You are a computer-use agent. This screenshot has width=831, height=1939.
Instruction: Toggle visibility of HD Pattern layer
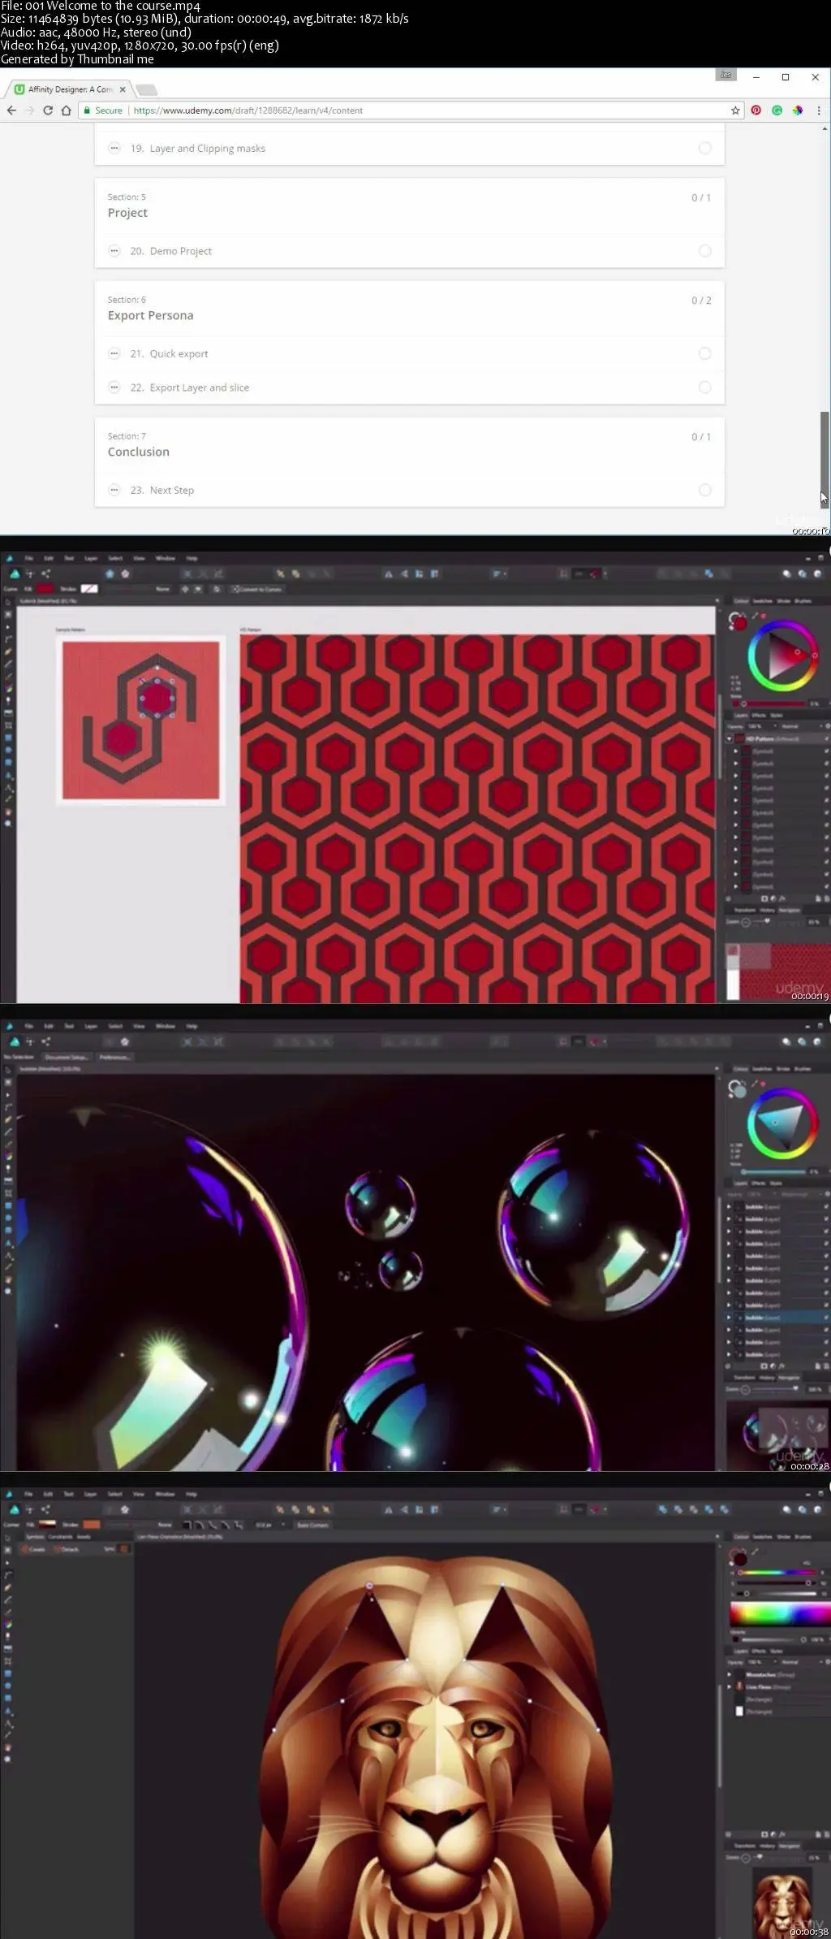tap(825, 738)
